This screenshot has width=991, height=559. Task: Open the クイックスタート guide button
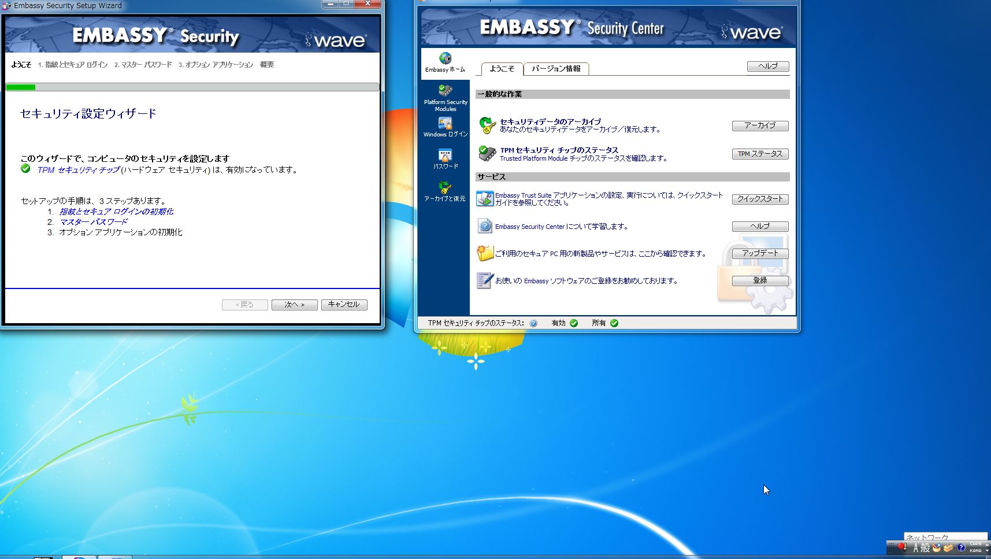[x=760, y=199]
